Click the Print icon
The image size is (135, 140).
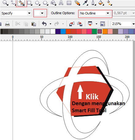(x=7, y=24)
